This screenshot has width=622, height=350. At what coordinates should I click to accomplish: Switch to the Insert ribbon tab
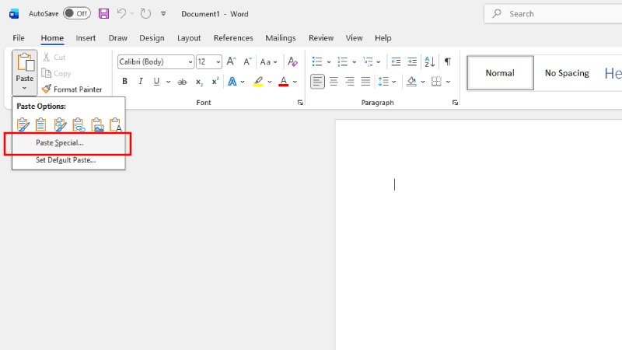[86, 38]
